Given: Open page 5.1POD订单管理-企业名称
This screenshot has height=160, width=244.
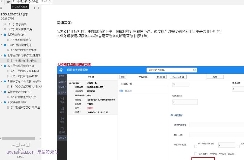Looking at the screenshot, I should coord(26,87).
